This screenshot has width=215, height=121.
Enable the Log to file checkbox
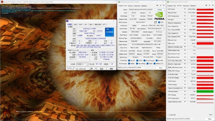click(x=169, y=115)
